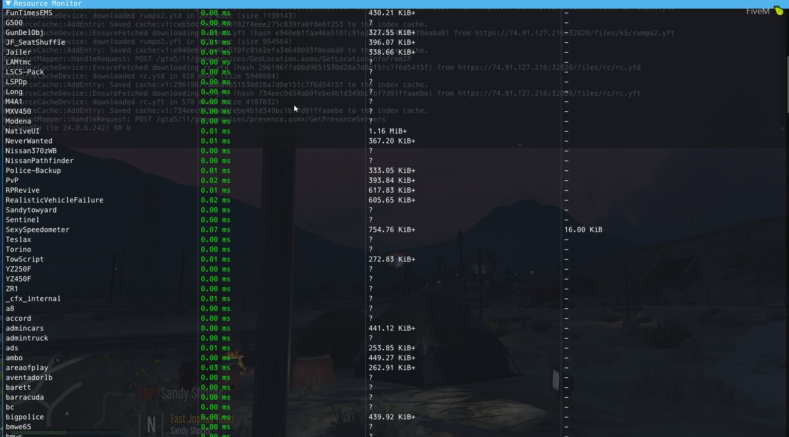The width and height of the screenshot is (789, 437).
Task: Select the TowScript resource name
Action: pos(25,259)
